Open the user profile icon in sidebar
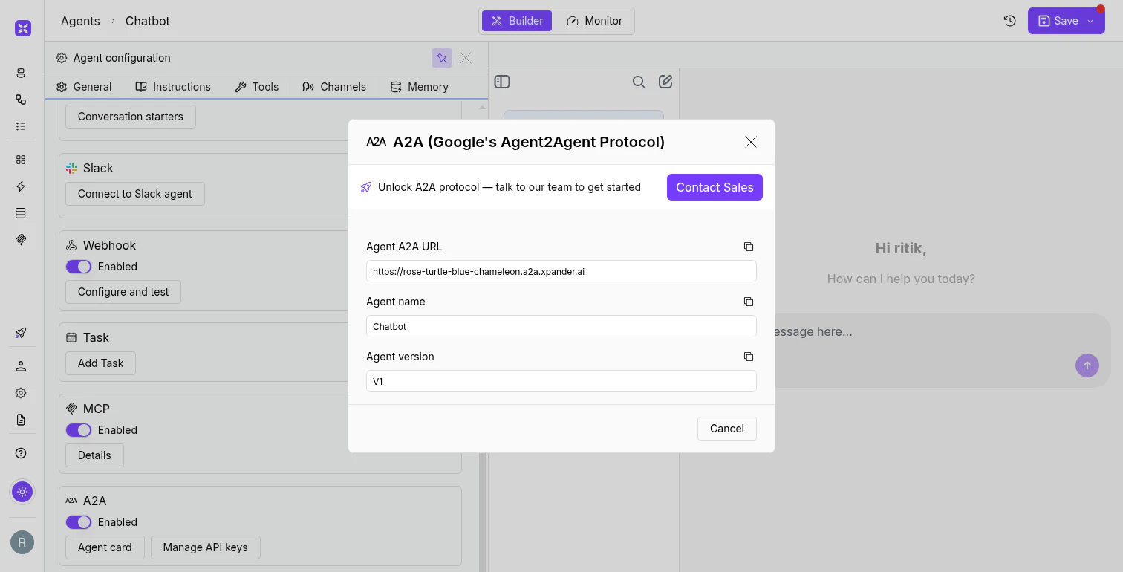1123x572 pixels. [21, 366]
